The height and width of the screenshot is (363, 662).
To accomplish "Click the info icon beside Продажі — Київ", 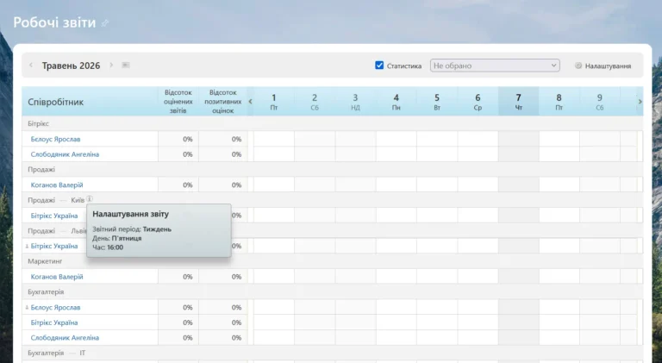I will point(90,198).
